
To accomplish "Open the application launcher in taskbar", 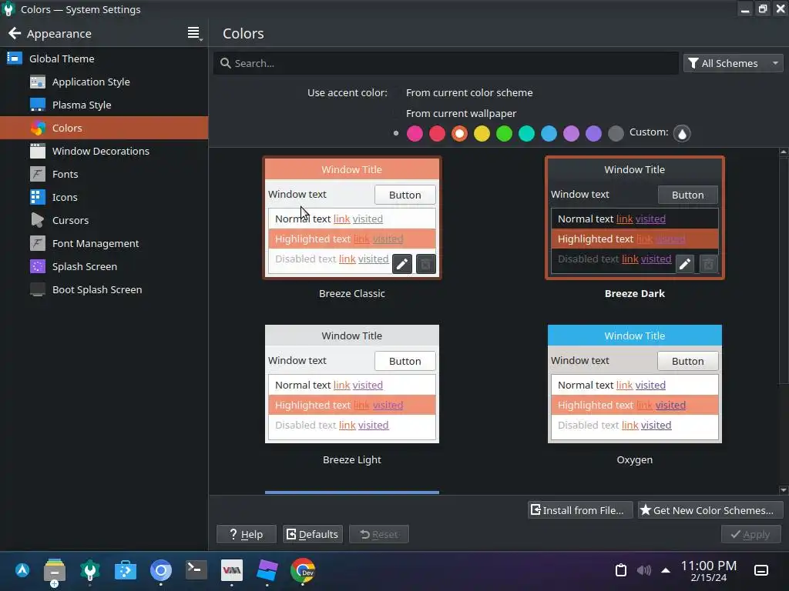I will coord(22,570).
